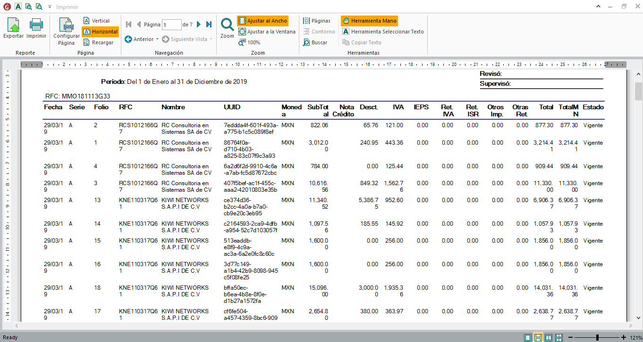The width and height of the screenshot is (643, 342).
Task: Go to the next page arrow
Action: 199,24
